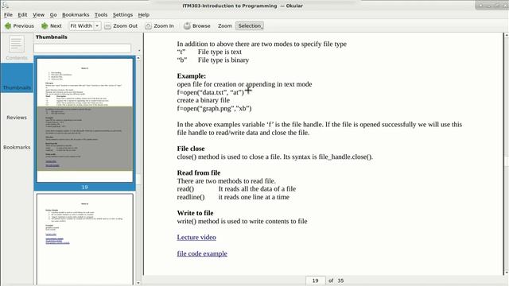
Task: Click the text f=open(“graph.png”,”xb”)
Action: coord(214,108)
